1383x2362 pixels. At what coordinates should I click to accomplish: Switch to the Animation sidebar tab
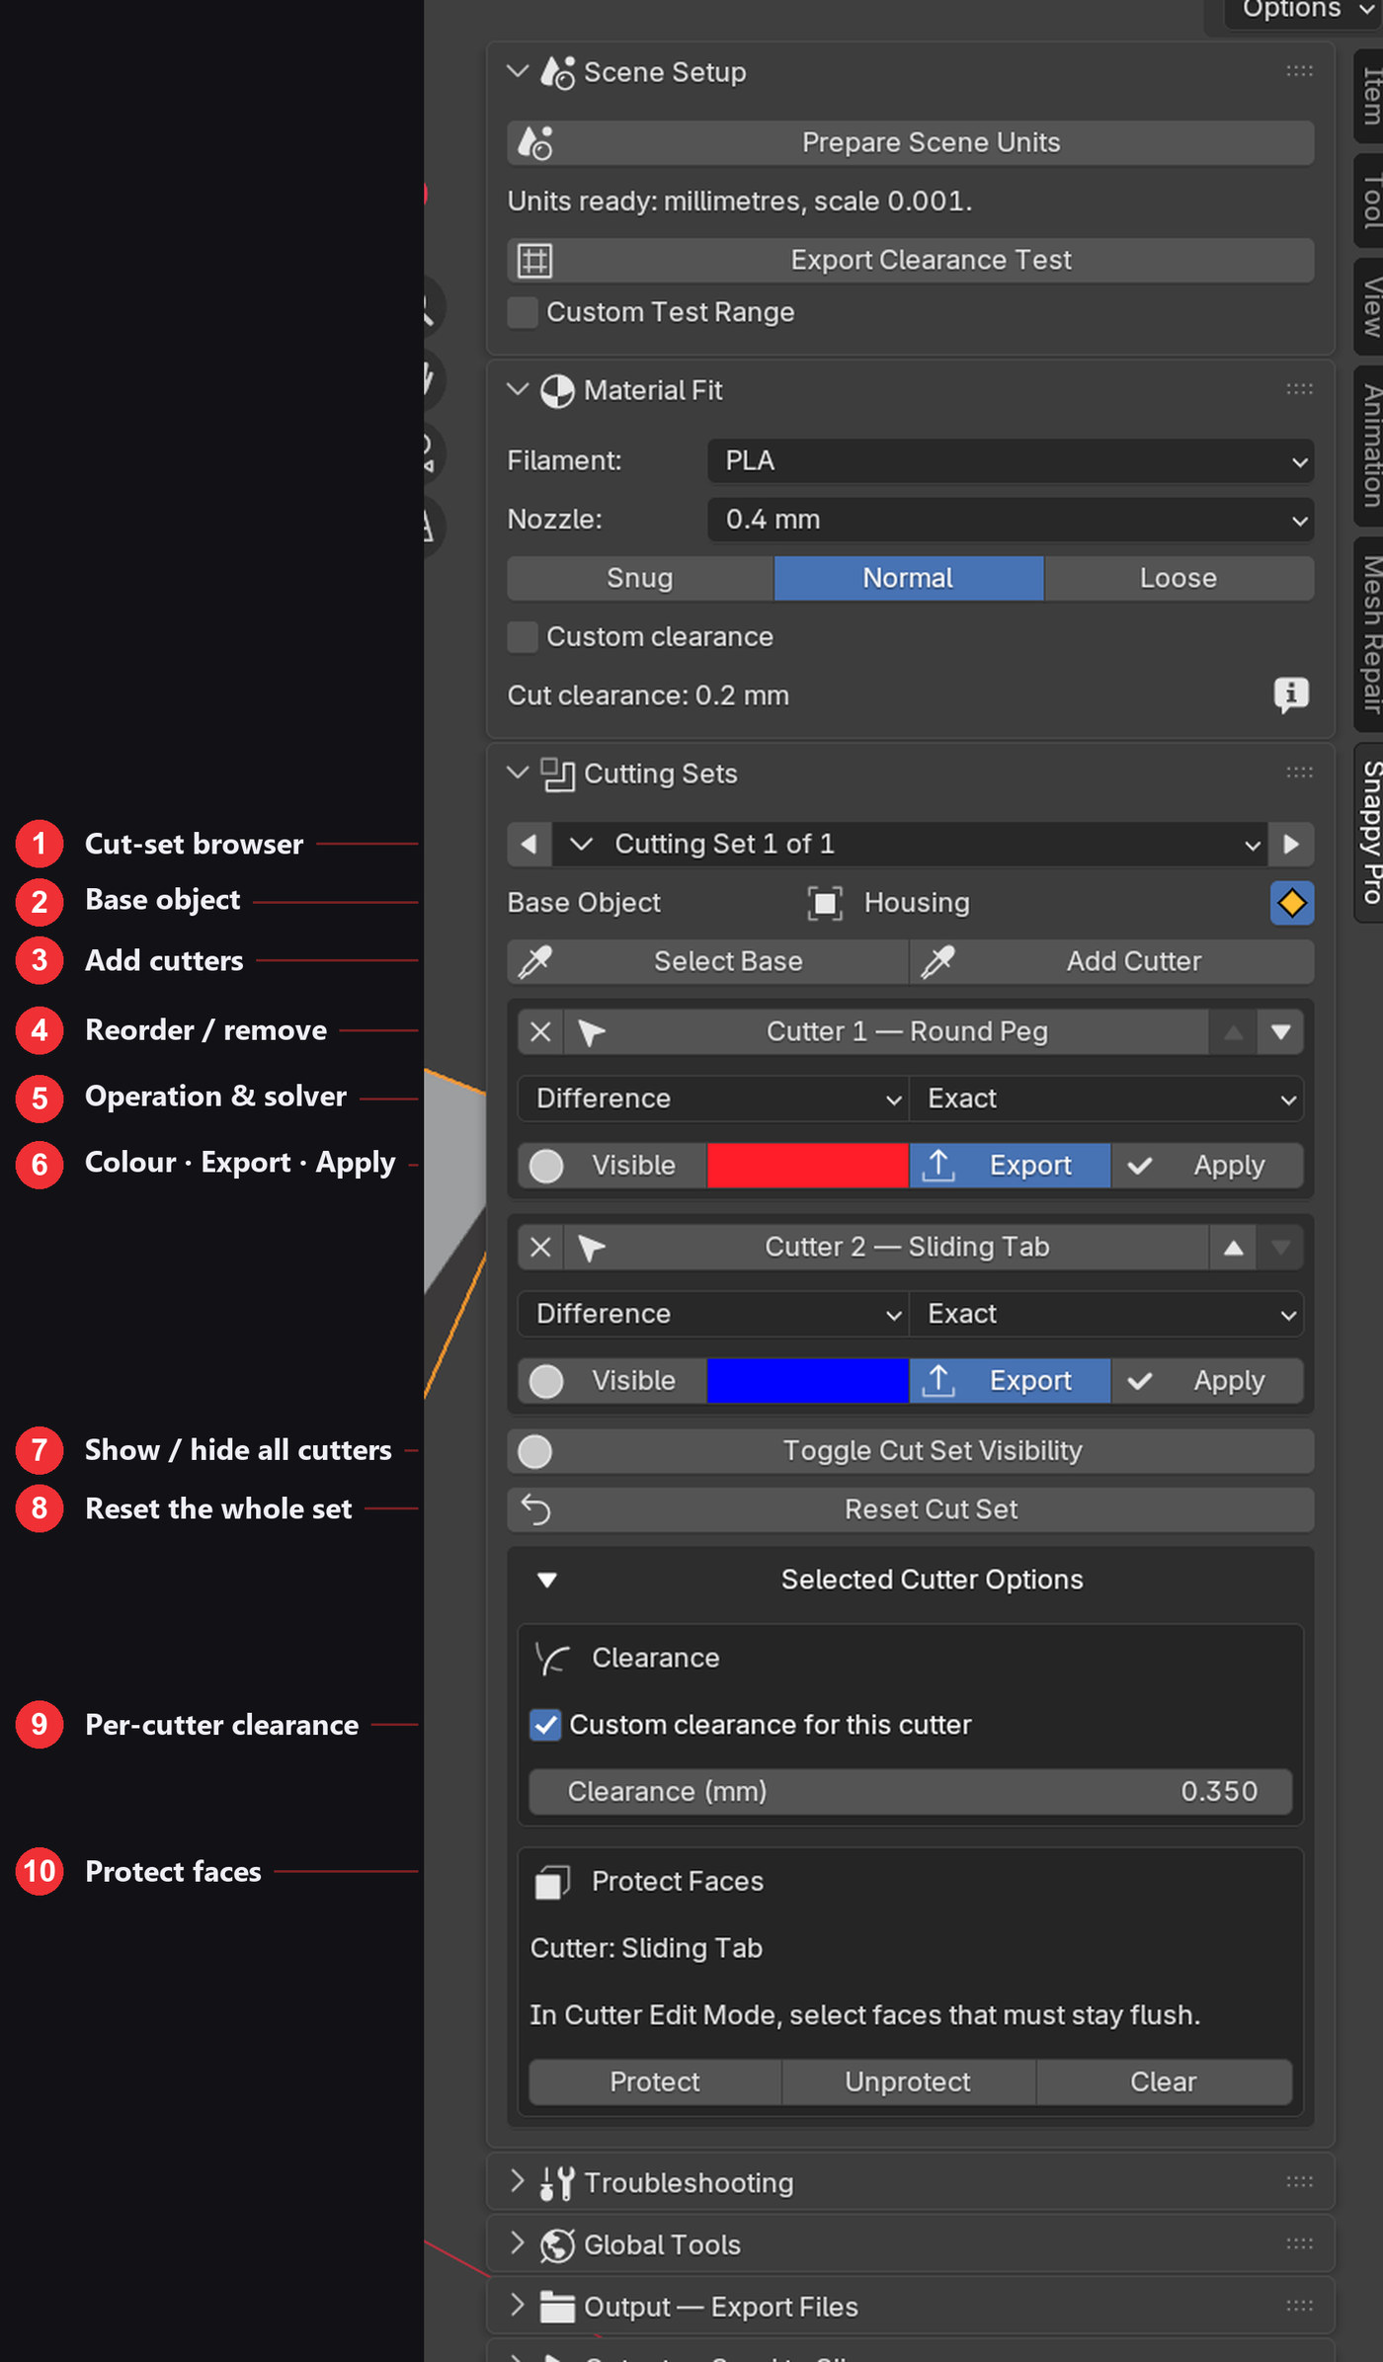click(x=1370, y=446)
